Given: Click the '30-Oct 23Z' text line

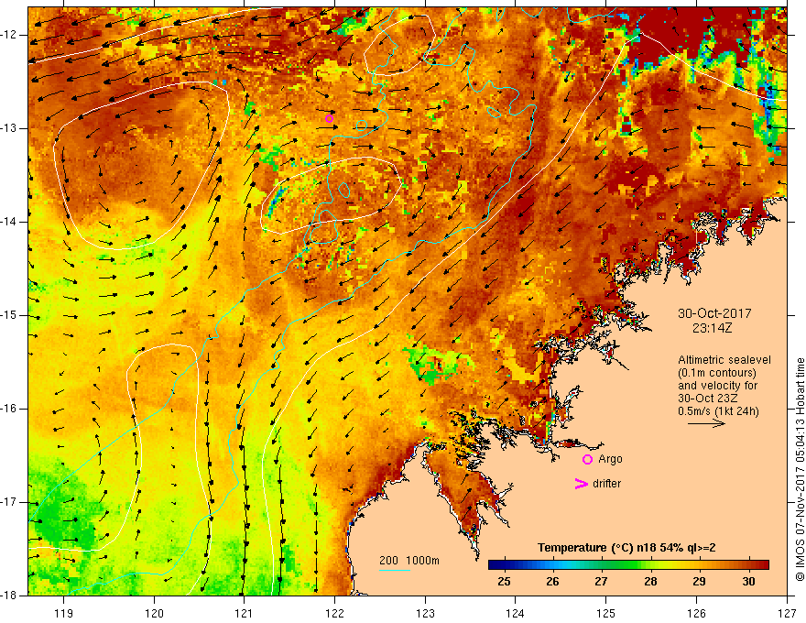Looking at the screenshot, I should pos(706,399).
